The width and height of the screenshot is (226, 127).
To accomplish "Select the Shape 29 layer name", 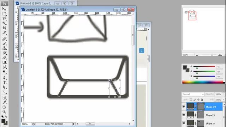I will (x=210, y=115).
